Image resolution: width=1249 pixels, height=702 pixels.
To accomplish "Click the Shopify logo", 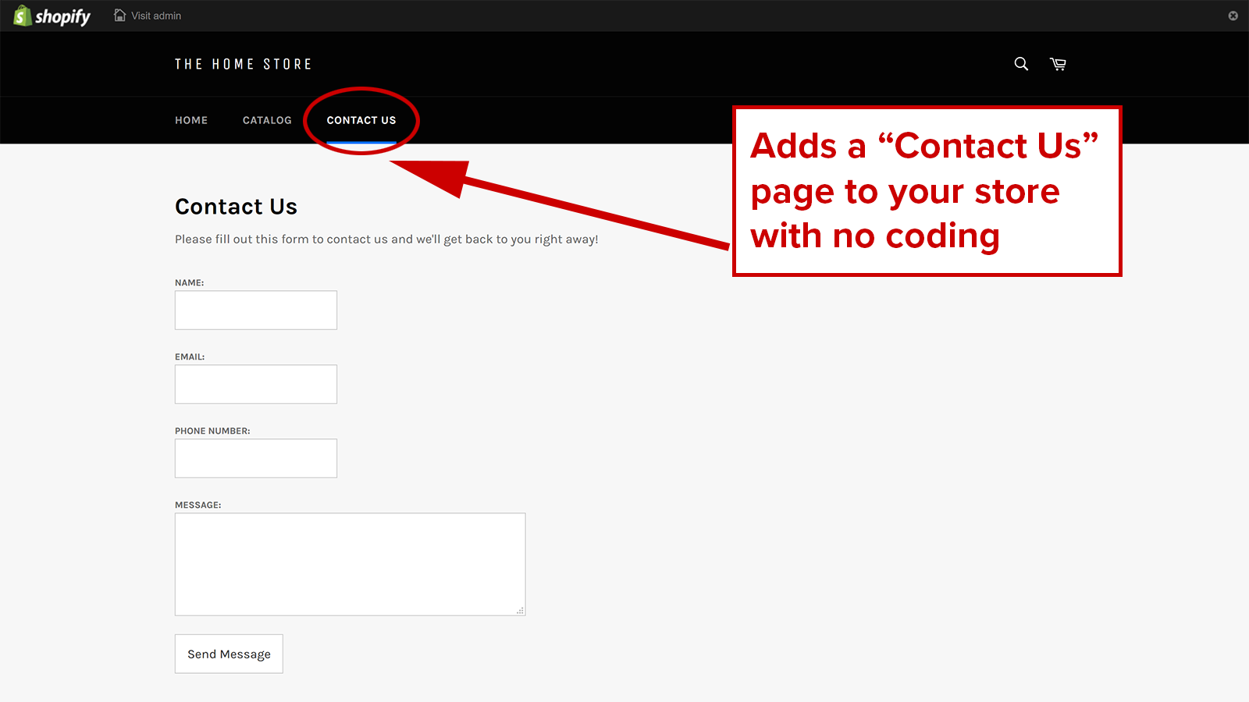I will click(52, 16).
